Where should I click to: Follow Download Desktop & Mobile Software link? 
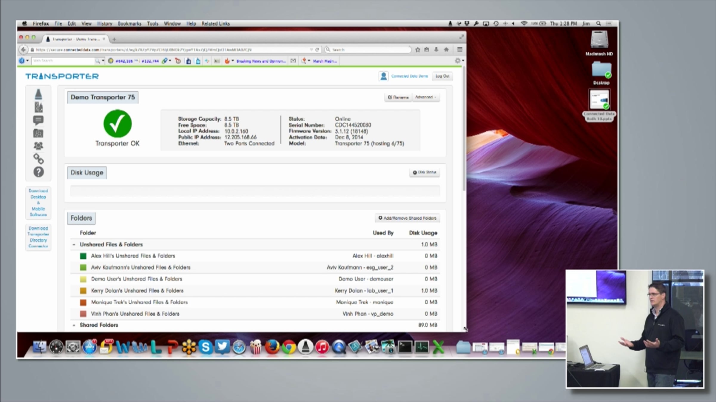(x=38, y=202)
